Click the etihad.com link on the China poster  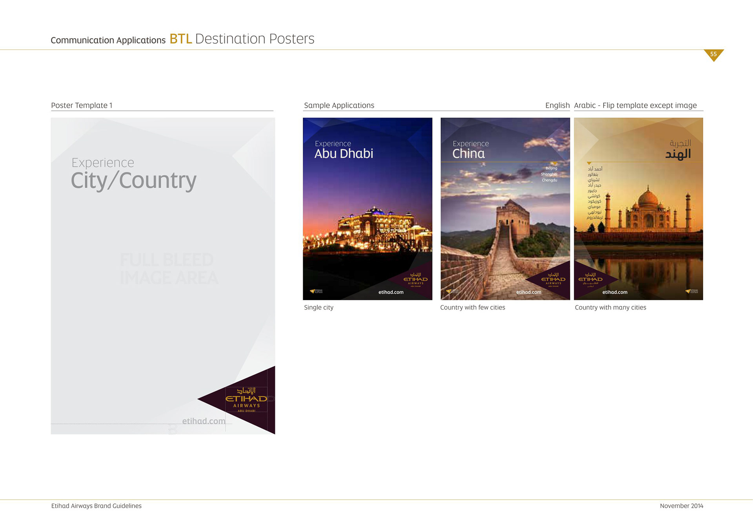click(528, 292)
